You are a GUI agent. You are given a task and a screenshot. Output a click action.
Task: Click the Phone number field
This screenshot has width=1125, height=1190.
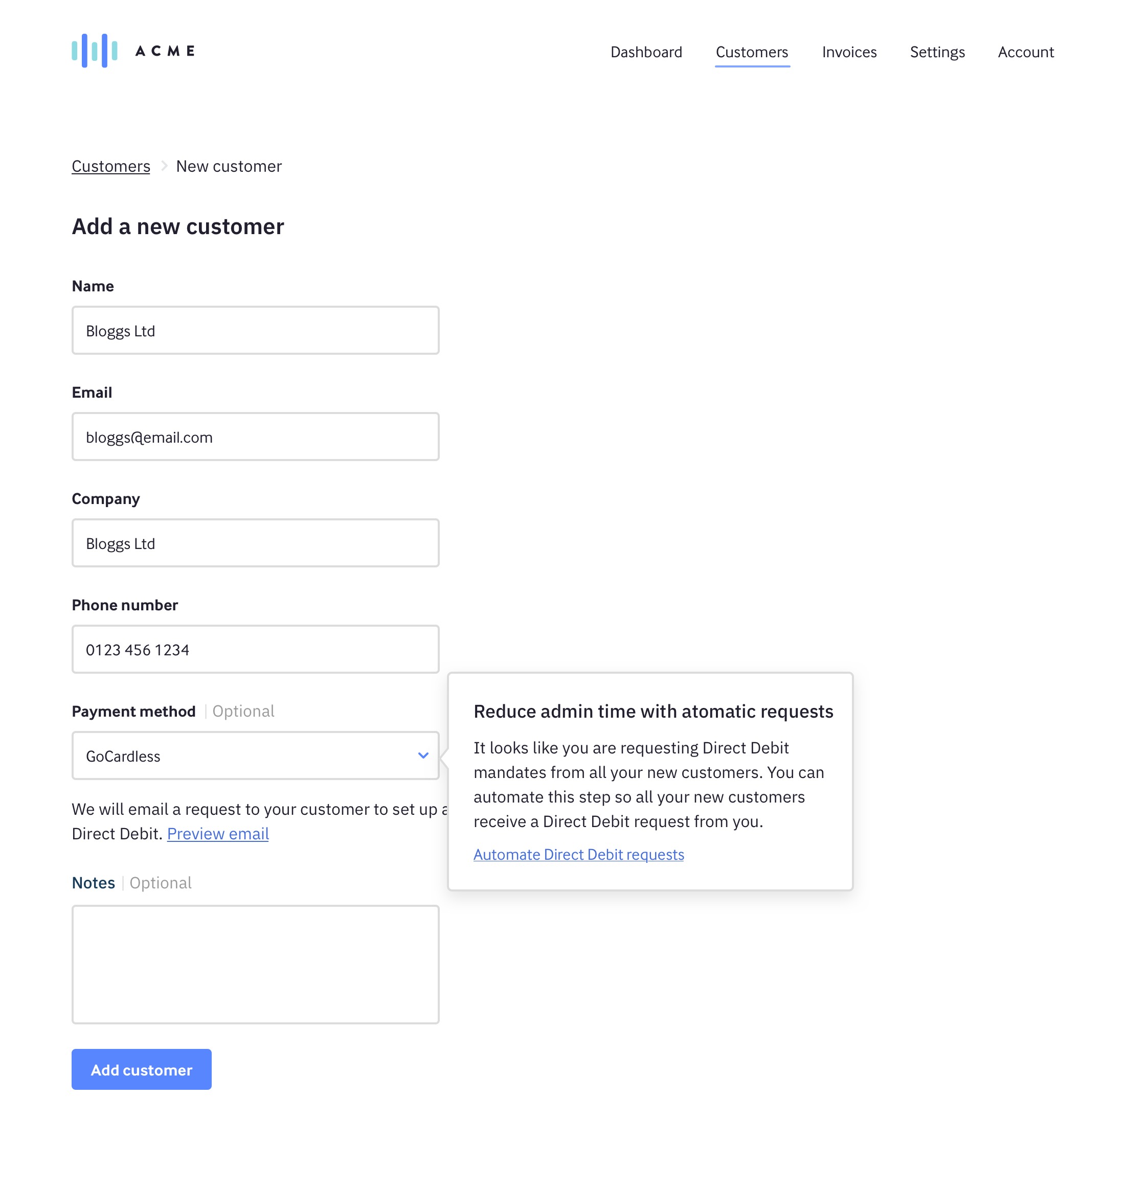tap(256, 649)
